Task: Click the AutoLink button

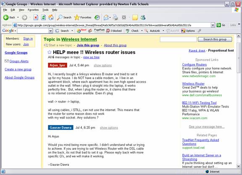Action: pyautogui.click(x=153, y=31)
